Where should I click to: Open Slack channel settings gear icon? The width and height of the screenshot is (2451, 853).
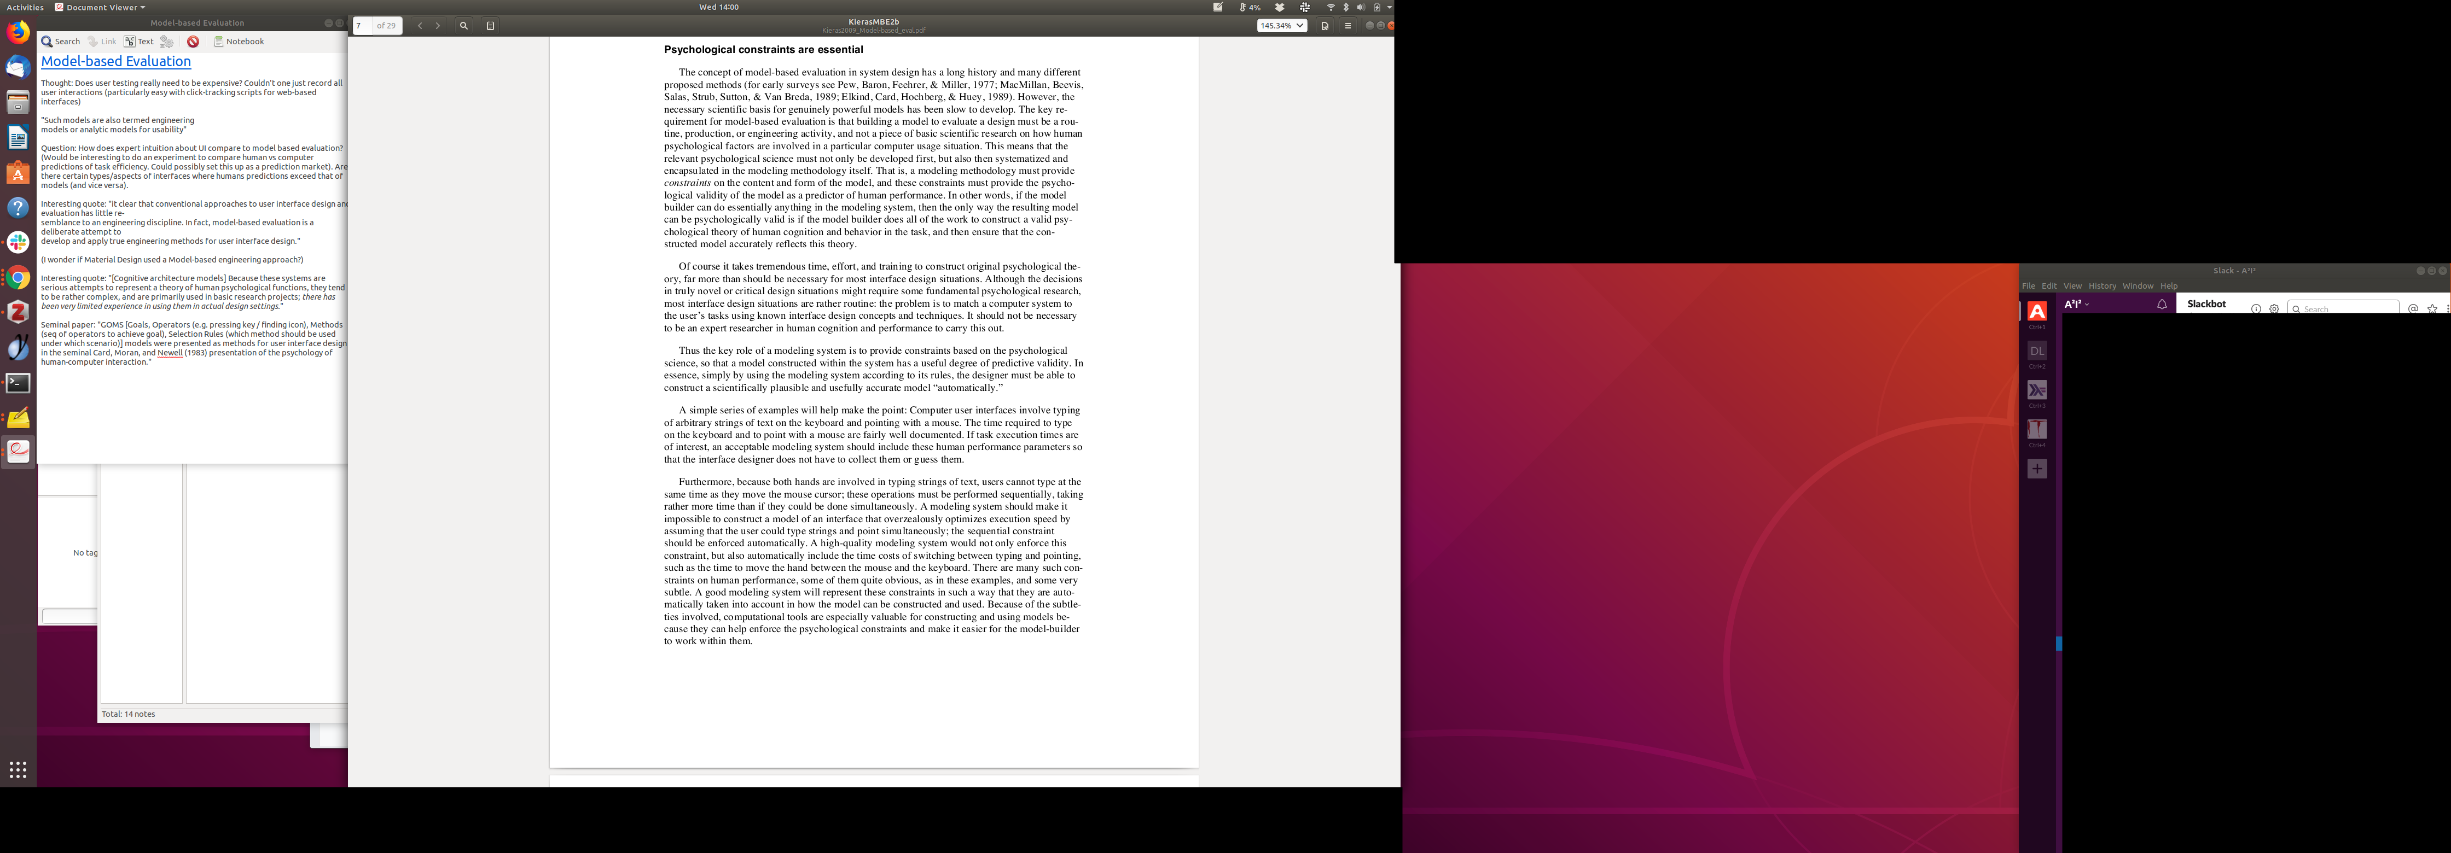(x=2274, y=308)
